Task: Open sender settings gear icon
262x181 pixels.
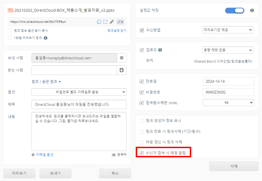Action: coord(122,58)
